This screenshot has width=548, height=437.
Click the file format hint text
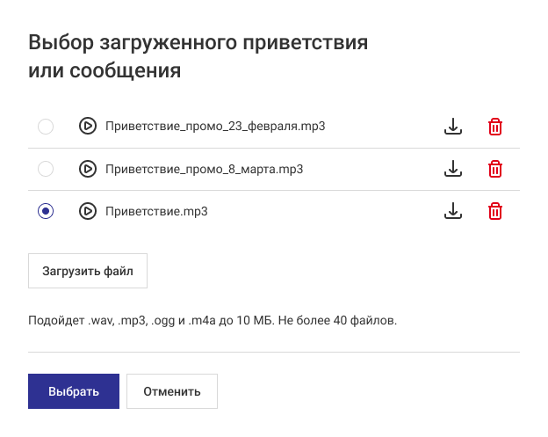(213, 320)
